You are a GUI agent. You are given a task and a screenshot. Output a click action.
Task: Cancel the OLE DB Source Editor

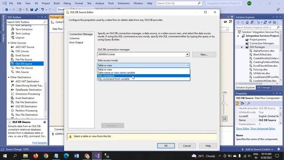(187, 146)
